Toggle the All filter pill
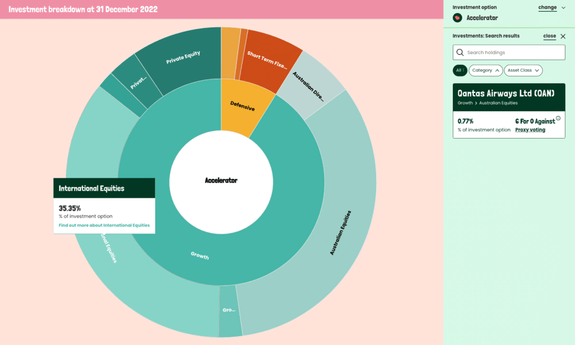The width and height of the screenshot is (575, 345). pyautogui.click(x=460, y=70)
